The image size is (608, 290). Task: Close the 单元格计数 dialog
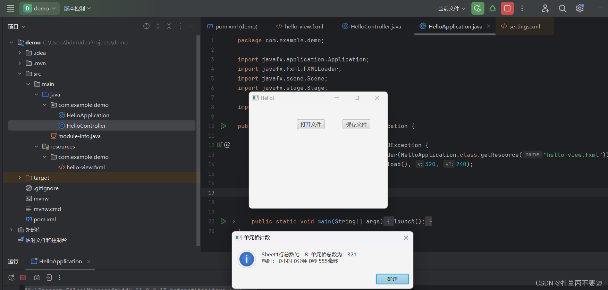tap(406, 238)
